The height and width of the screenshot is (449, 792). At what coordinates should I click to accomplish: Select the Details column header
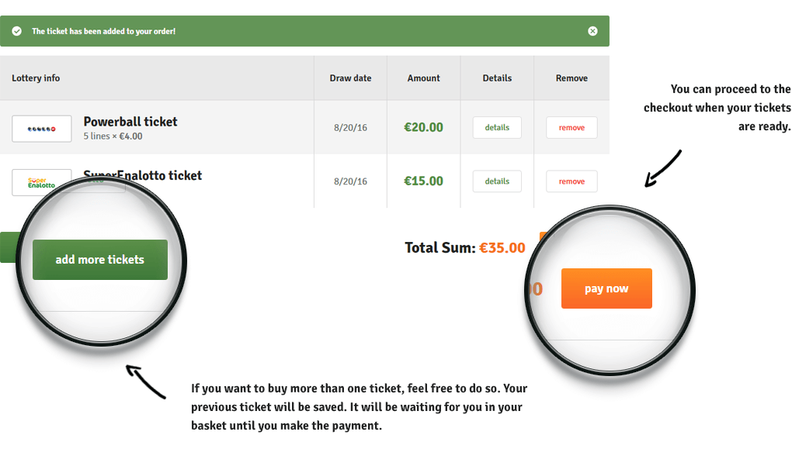click(497, 78)
